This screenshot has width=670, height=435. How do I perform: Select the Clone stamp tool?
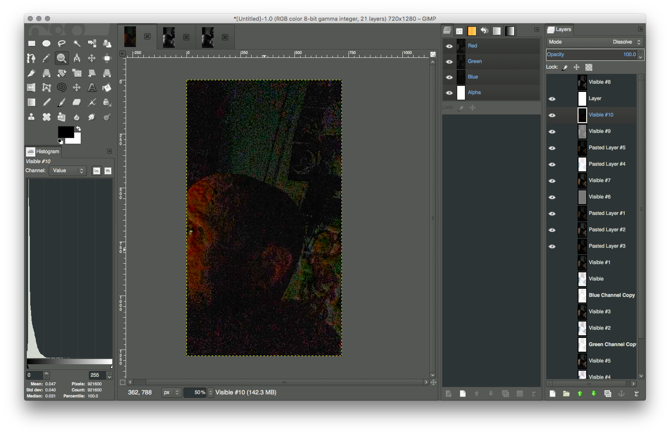pyautogui.click(x=32, y=117)
